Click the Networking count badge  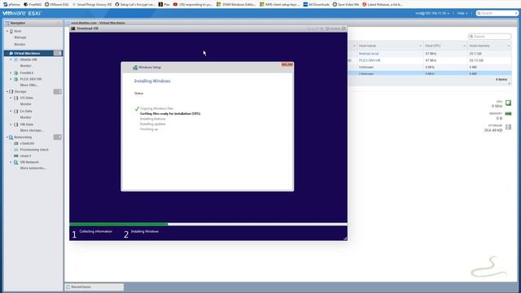pos(58,138)
